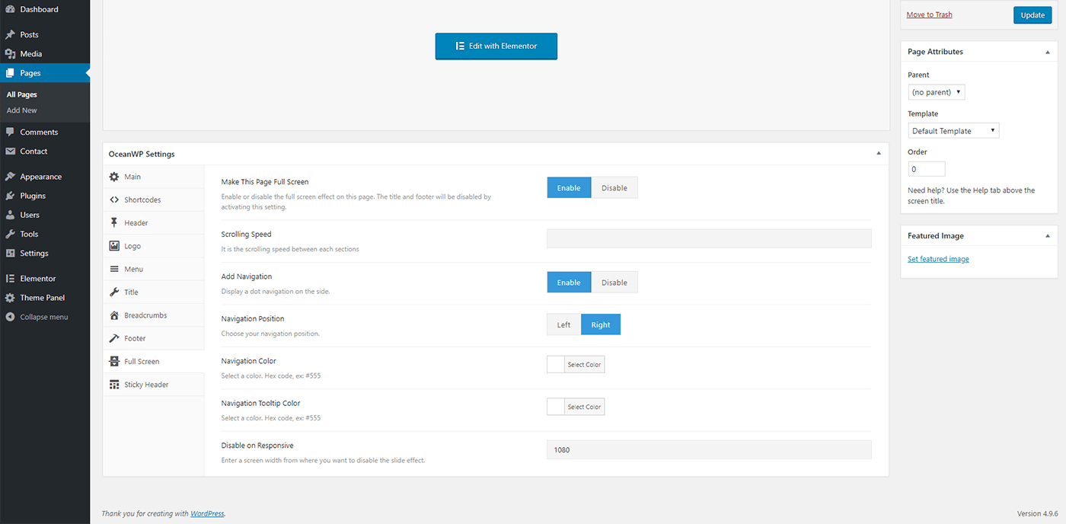Collapse the Page Attributes box
Screen dimensions: 1066x524
tap(1047, 52)
